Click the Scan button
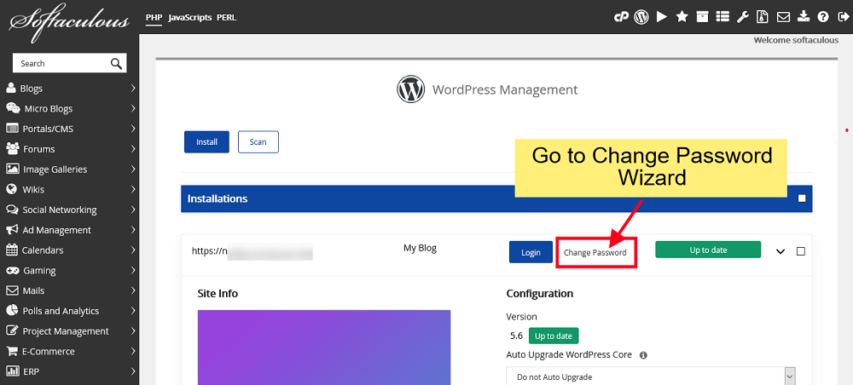The image size is (853, 385). 258,141
